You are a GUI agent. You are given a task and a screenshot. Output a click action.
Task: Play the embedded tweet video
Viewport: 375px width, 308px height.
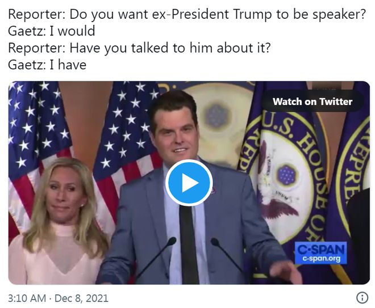pyautogui.click(x=189, y=183)
